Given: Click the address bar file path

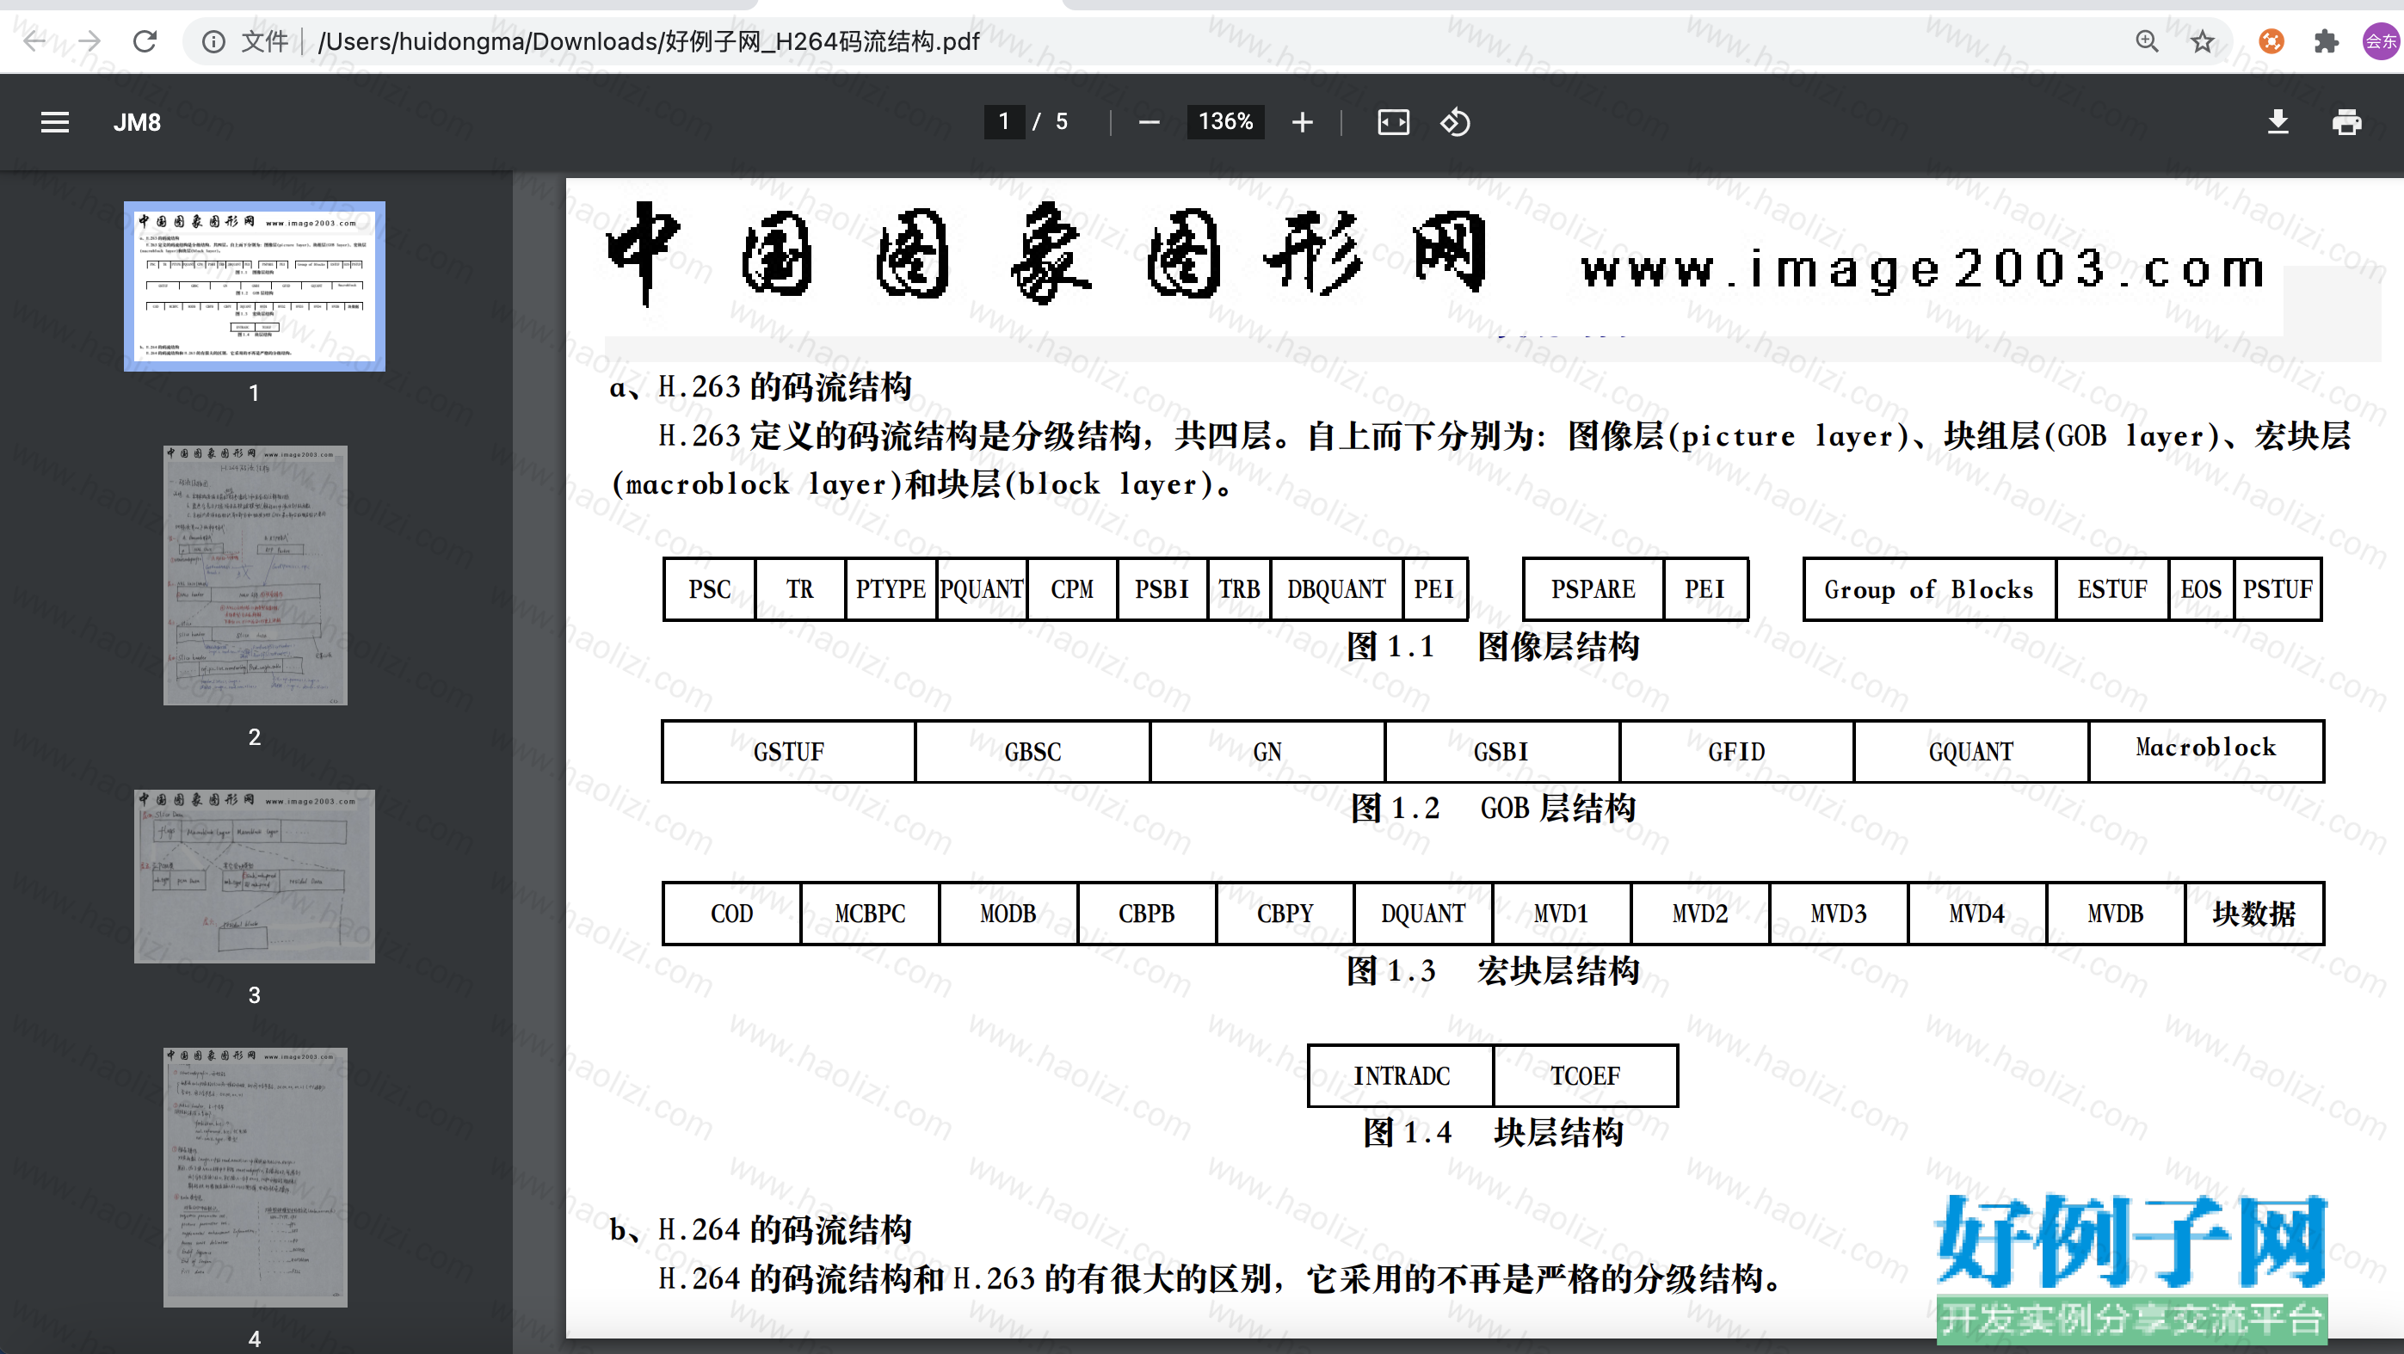Looking at the screenshot, I should click(x=649, y=42).
